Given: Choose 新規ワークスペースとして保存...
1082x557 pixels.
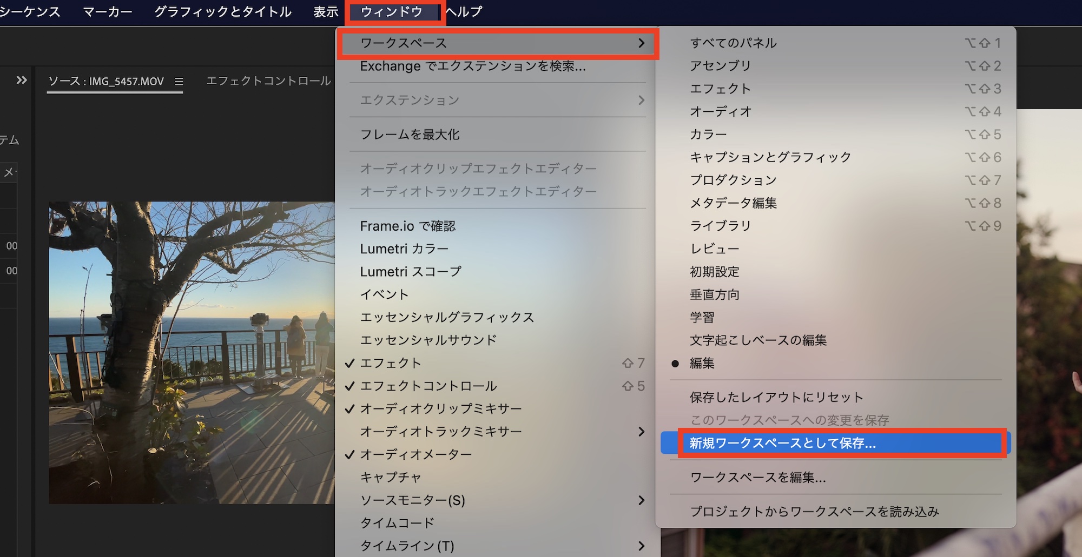Looking at the screenshot, I should point(836,443).
